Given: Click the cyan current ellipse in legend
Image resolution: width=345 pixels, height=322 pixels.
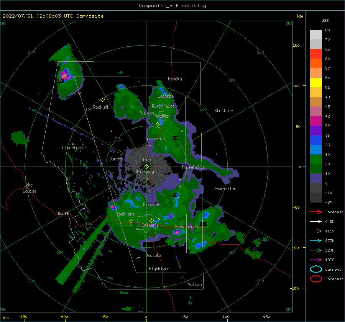Looking at the screenshot, I should (x=316, y=269).
